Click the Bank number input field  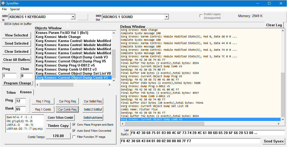tap(20, 109)
